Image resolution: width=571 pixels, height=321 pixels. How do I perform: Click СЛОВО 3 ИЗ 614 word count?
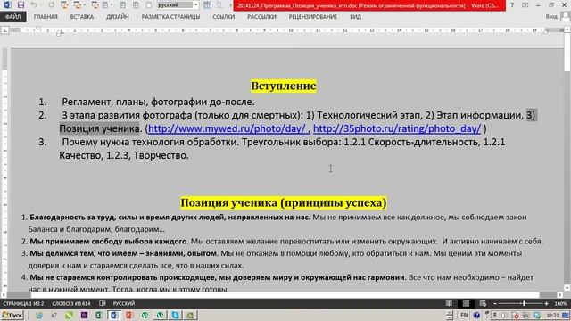71,303
